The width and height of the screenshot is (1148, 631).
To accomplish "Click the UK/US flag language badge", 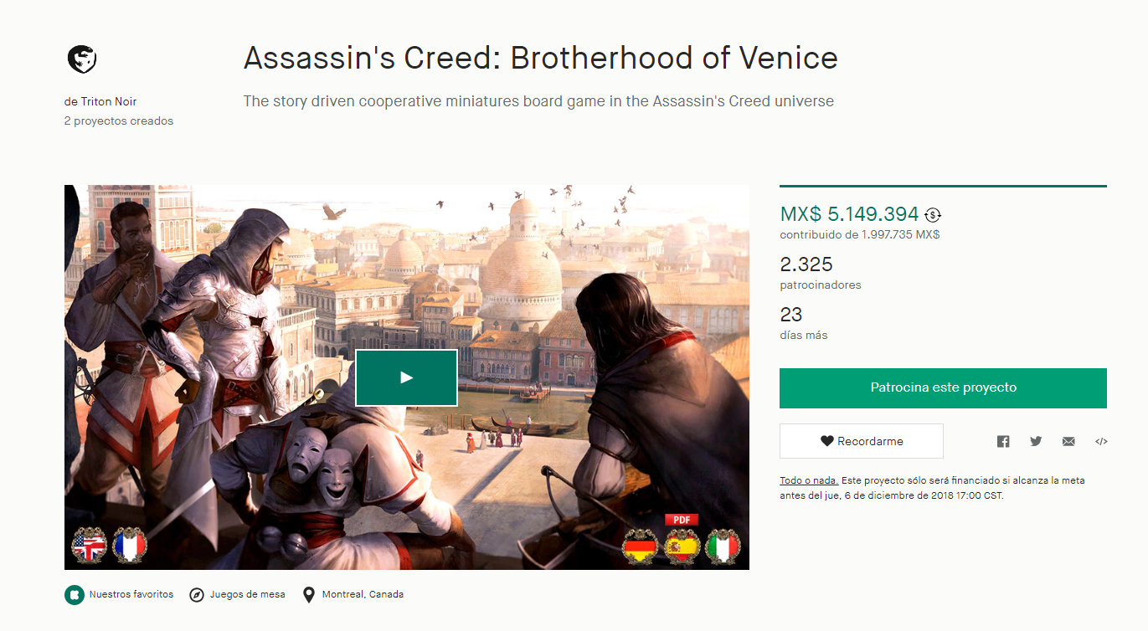I will coord(89,546).
